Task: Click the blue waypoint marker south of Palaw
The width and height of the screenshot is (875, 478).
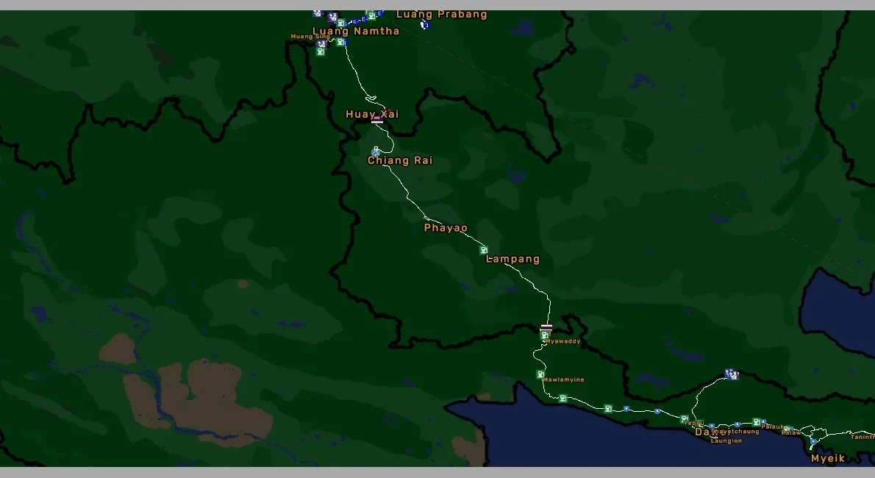Action: (813, 440)
